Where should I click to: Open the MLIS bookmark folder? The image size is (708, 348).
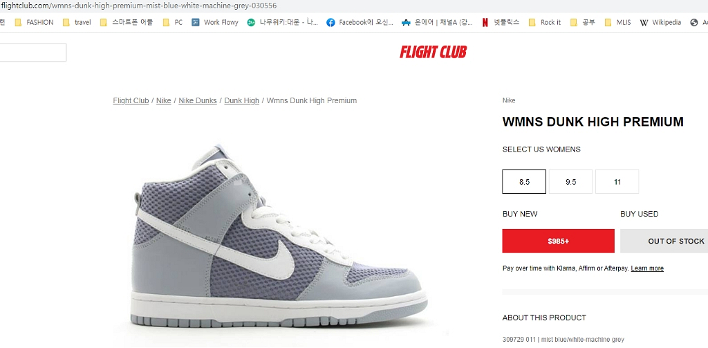click(x=617, y=22)
